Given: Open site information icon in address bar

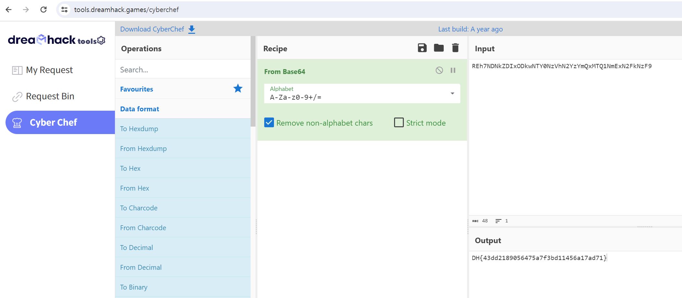Looking at the screenshot, I should [x=64, y=10].
